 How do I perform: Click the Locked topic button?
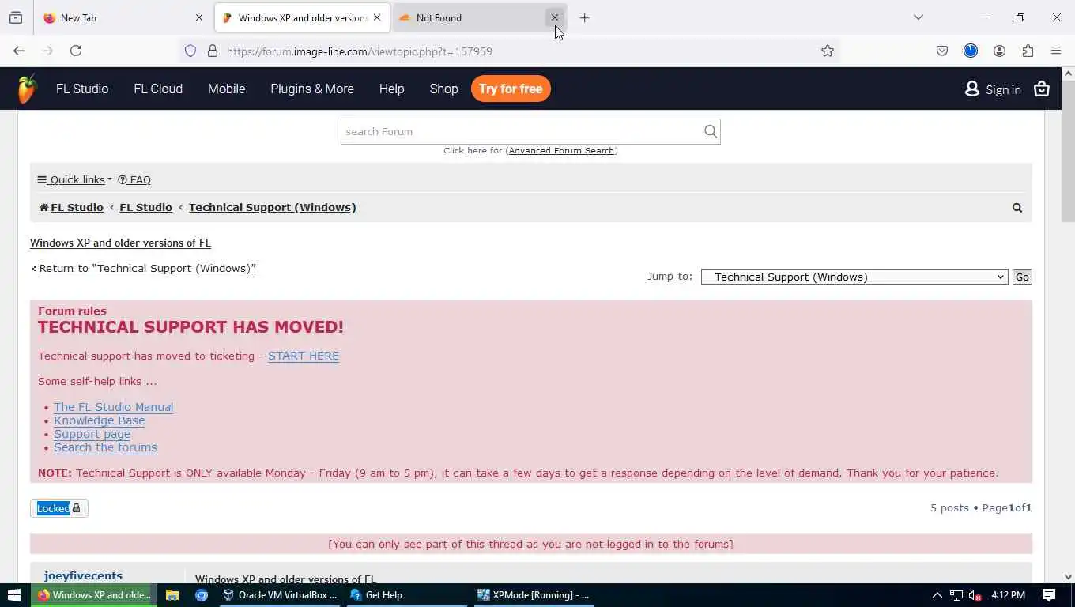point(59,508)
